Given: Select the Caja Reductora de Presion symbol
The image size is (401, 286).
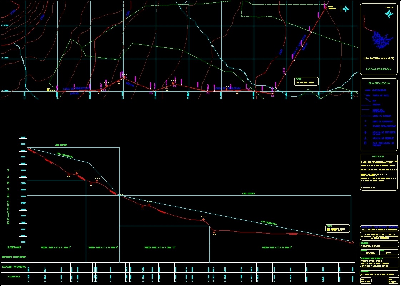Looking at the screenshot, I should tap(365, 144).
